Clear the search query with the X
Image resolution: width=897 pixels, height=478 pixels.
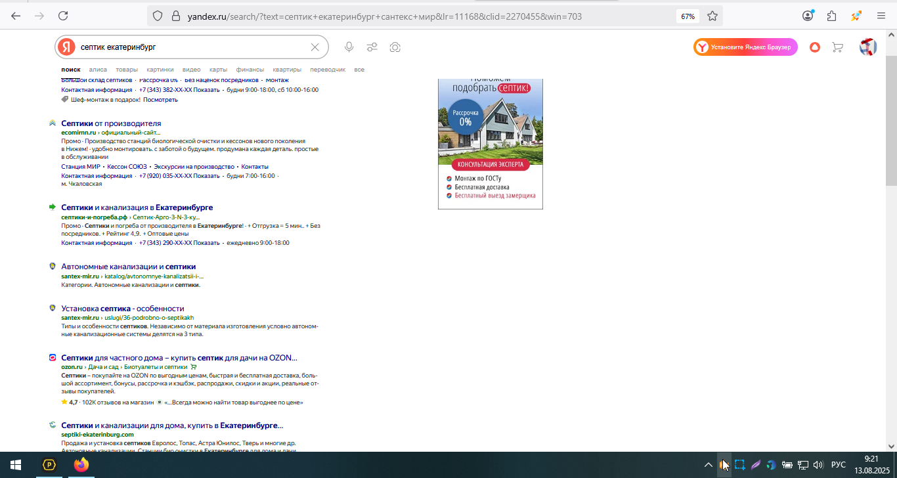(315, 47)
